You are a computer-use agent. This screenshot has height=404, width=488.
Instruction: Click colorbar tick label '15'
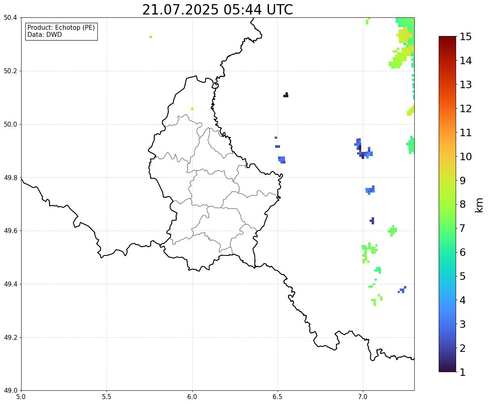point(465,37)
